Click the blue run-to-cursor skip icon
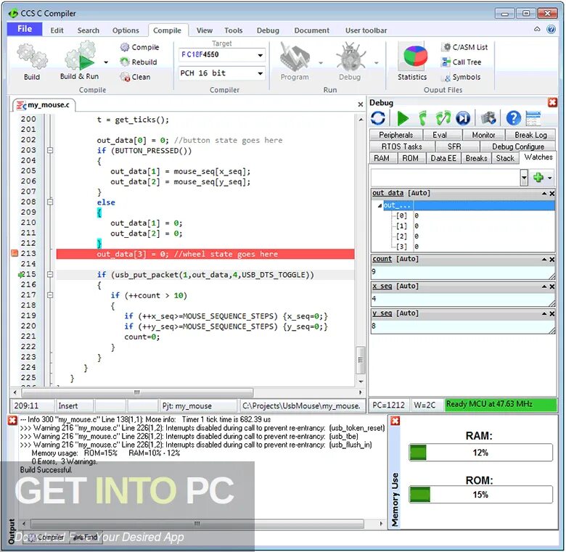The width and height of the screenshot is (566, 552). point(463,118)
